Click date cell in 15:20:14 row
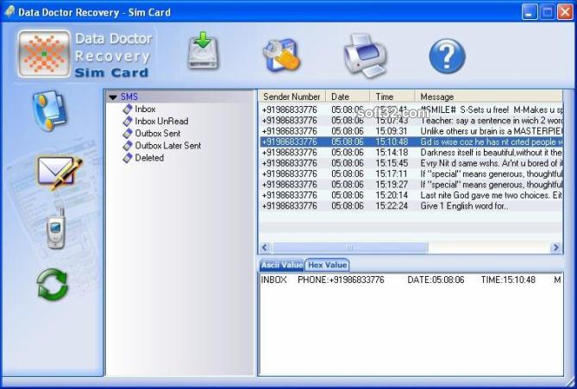This screenshot has height=389, width=577. click(348, 195)
